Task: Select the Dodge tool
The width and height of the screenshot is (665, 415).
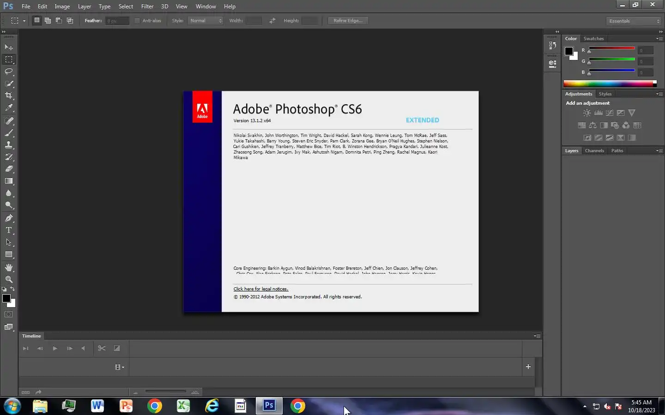Action: coord(9,205)
